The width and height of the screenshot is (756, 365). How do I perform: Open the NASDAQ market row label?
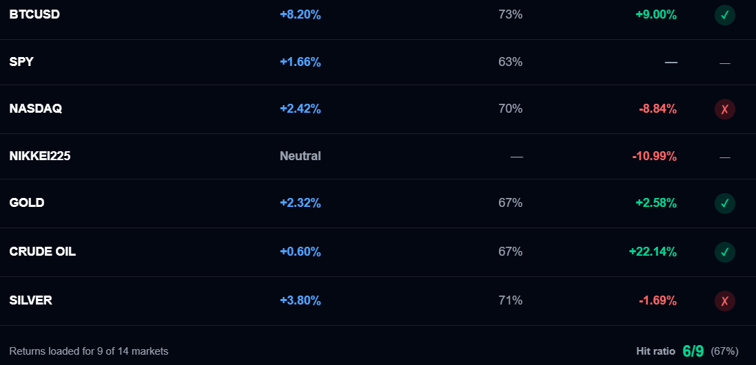[35, 109]
